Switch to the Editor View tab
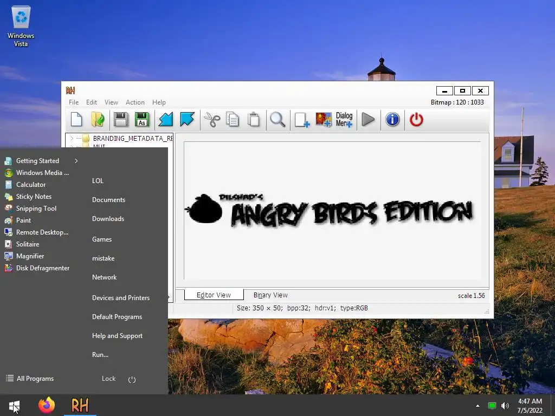This screenshot has width=555, height=416. [x=214, y=295]
